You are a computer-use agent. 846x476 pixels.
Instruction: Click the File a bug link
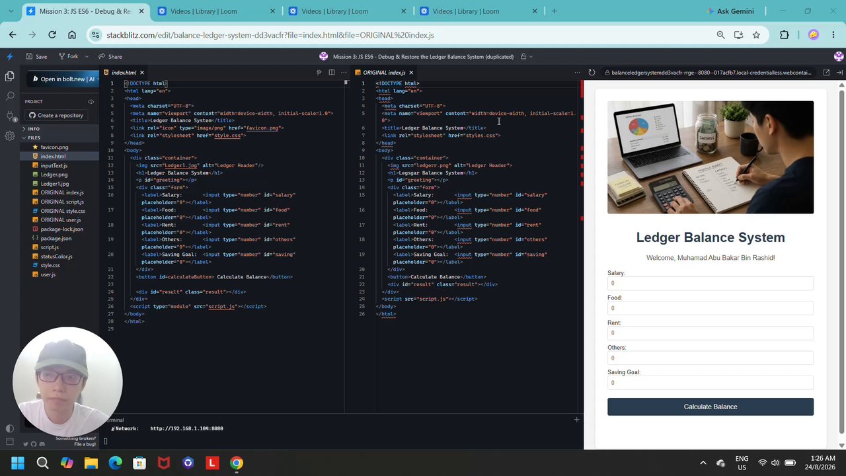click(x=85, y=444)
